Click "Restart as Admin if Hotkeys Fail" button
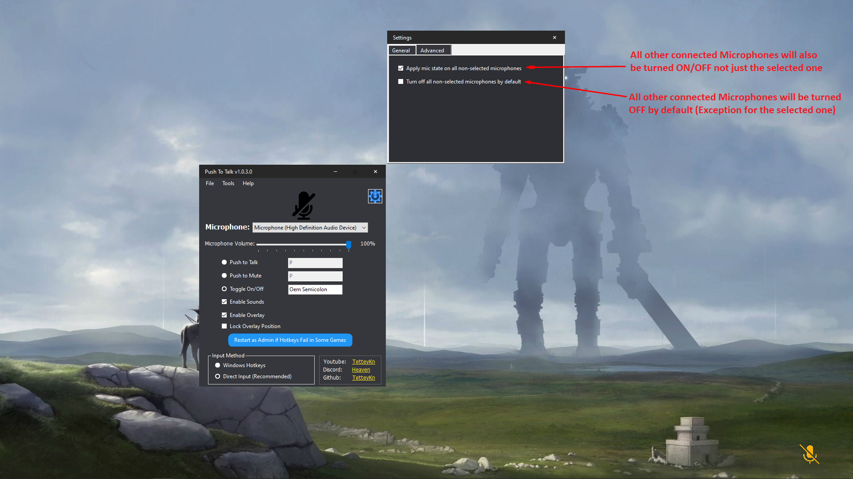The width and height of the screenshot is (853, 479). pyautogui.click(x=290, y=340)
